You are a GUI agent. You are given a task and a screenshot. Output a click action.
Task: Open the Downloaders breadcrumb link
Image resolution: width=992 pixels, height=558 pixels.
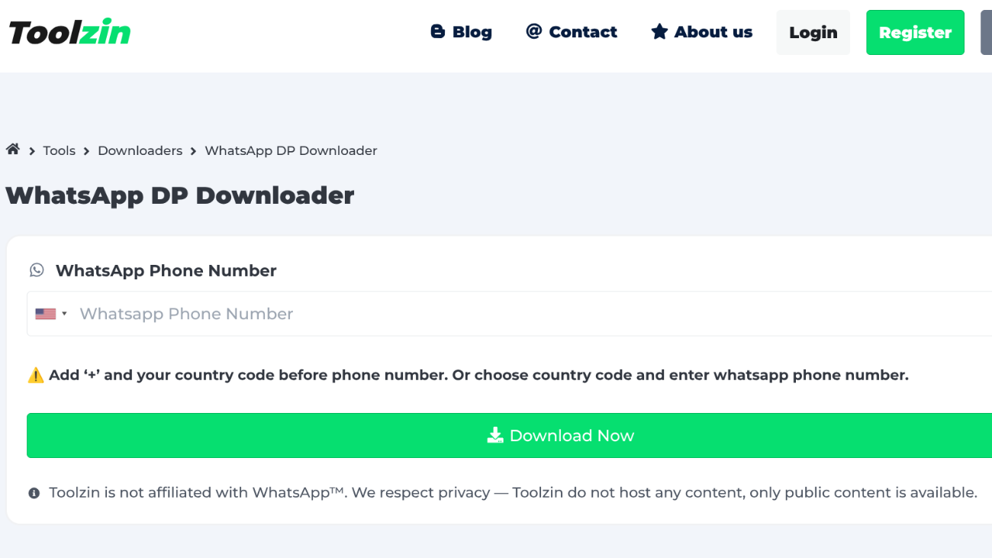point(140,150)
